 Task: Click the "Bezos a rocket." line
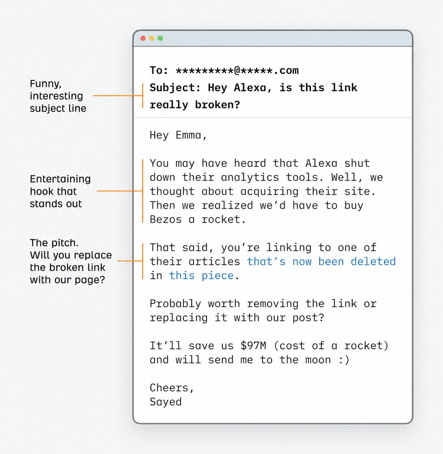198,219
